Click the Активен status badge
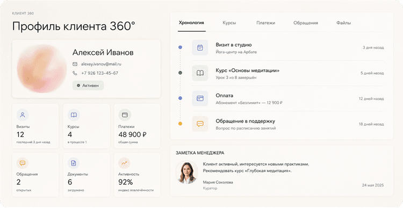This screenshot has width=403, height=208. click(88, 85)
